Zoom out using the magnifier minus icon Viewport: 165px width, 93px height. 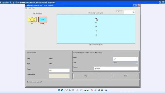[80, 90]
